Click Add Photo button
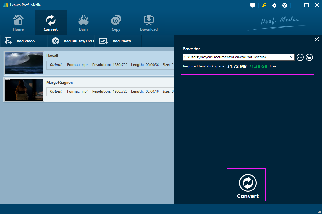The image size is (322, 214). point(115,41)
